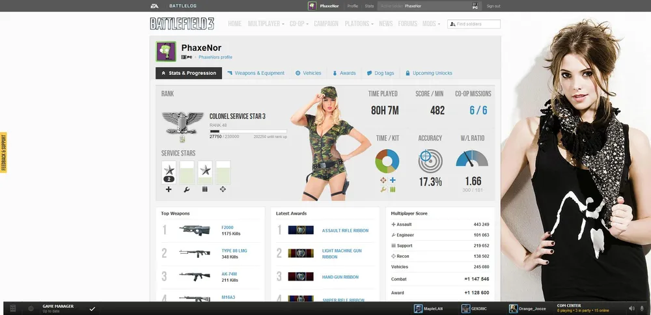The image size is (651, 315).
Task: Open the sound volume icon in bottom bar
Action: (x=631, y=308)
